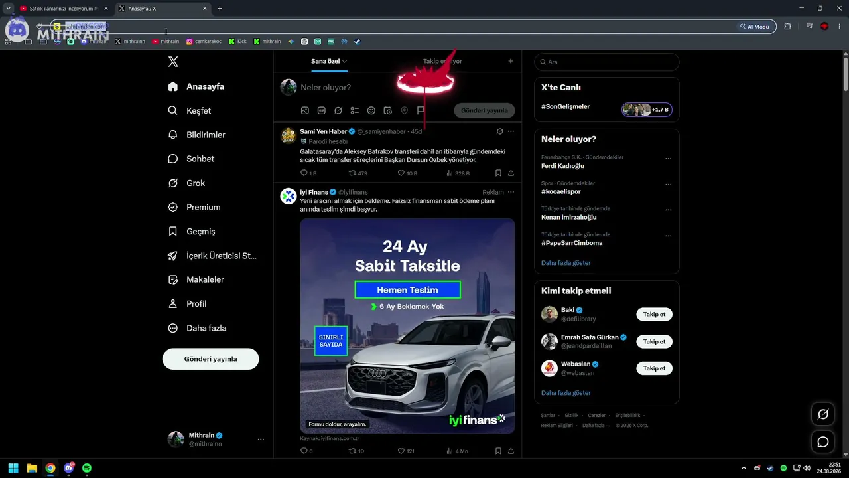Click the Ara search box
849x478 pixels.
607,62
